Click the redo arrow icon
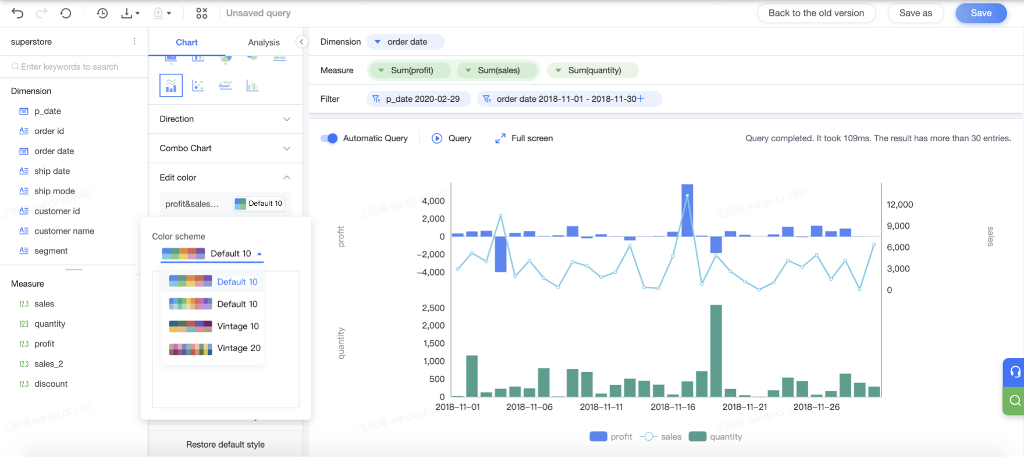The width and height of the screenshot is (1024, 457). 41,13
